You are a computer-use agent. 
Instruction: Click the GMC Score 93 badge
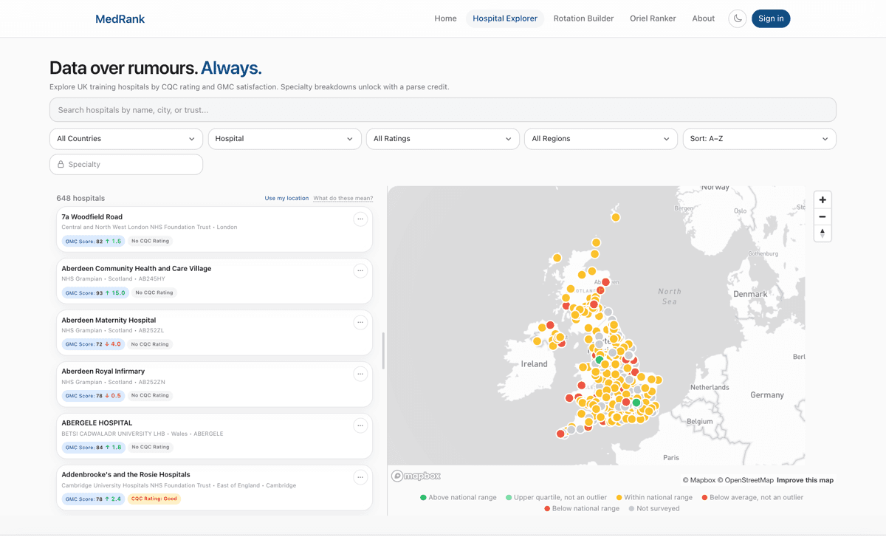coord(95,293)
